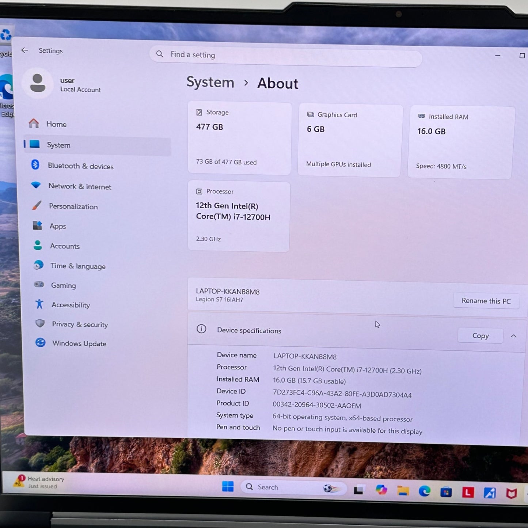Click the Rename this PC button

pos(486,301)
